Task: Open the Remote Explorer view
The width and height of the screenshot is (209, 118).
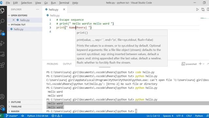Action: pos(2,54)
